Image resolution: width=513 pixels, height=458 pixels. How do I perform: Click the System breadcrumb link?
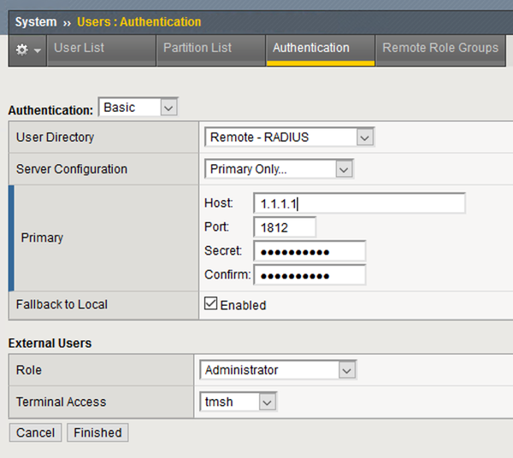tap(36, 21)
